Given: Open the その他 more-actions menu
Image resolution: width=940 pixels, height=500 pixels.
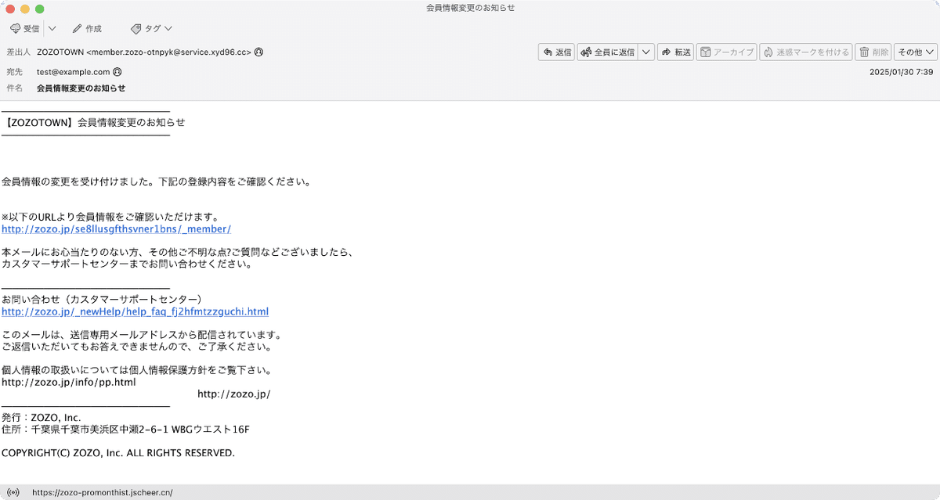Looking at the screenshot, I should point(916,52).
